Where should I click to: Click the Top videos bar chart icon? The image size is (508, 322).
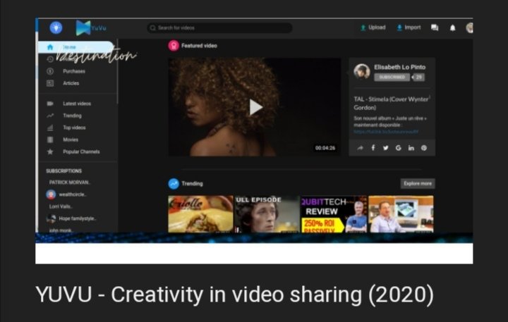50,128
